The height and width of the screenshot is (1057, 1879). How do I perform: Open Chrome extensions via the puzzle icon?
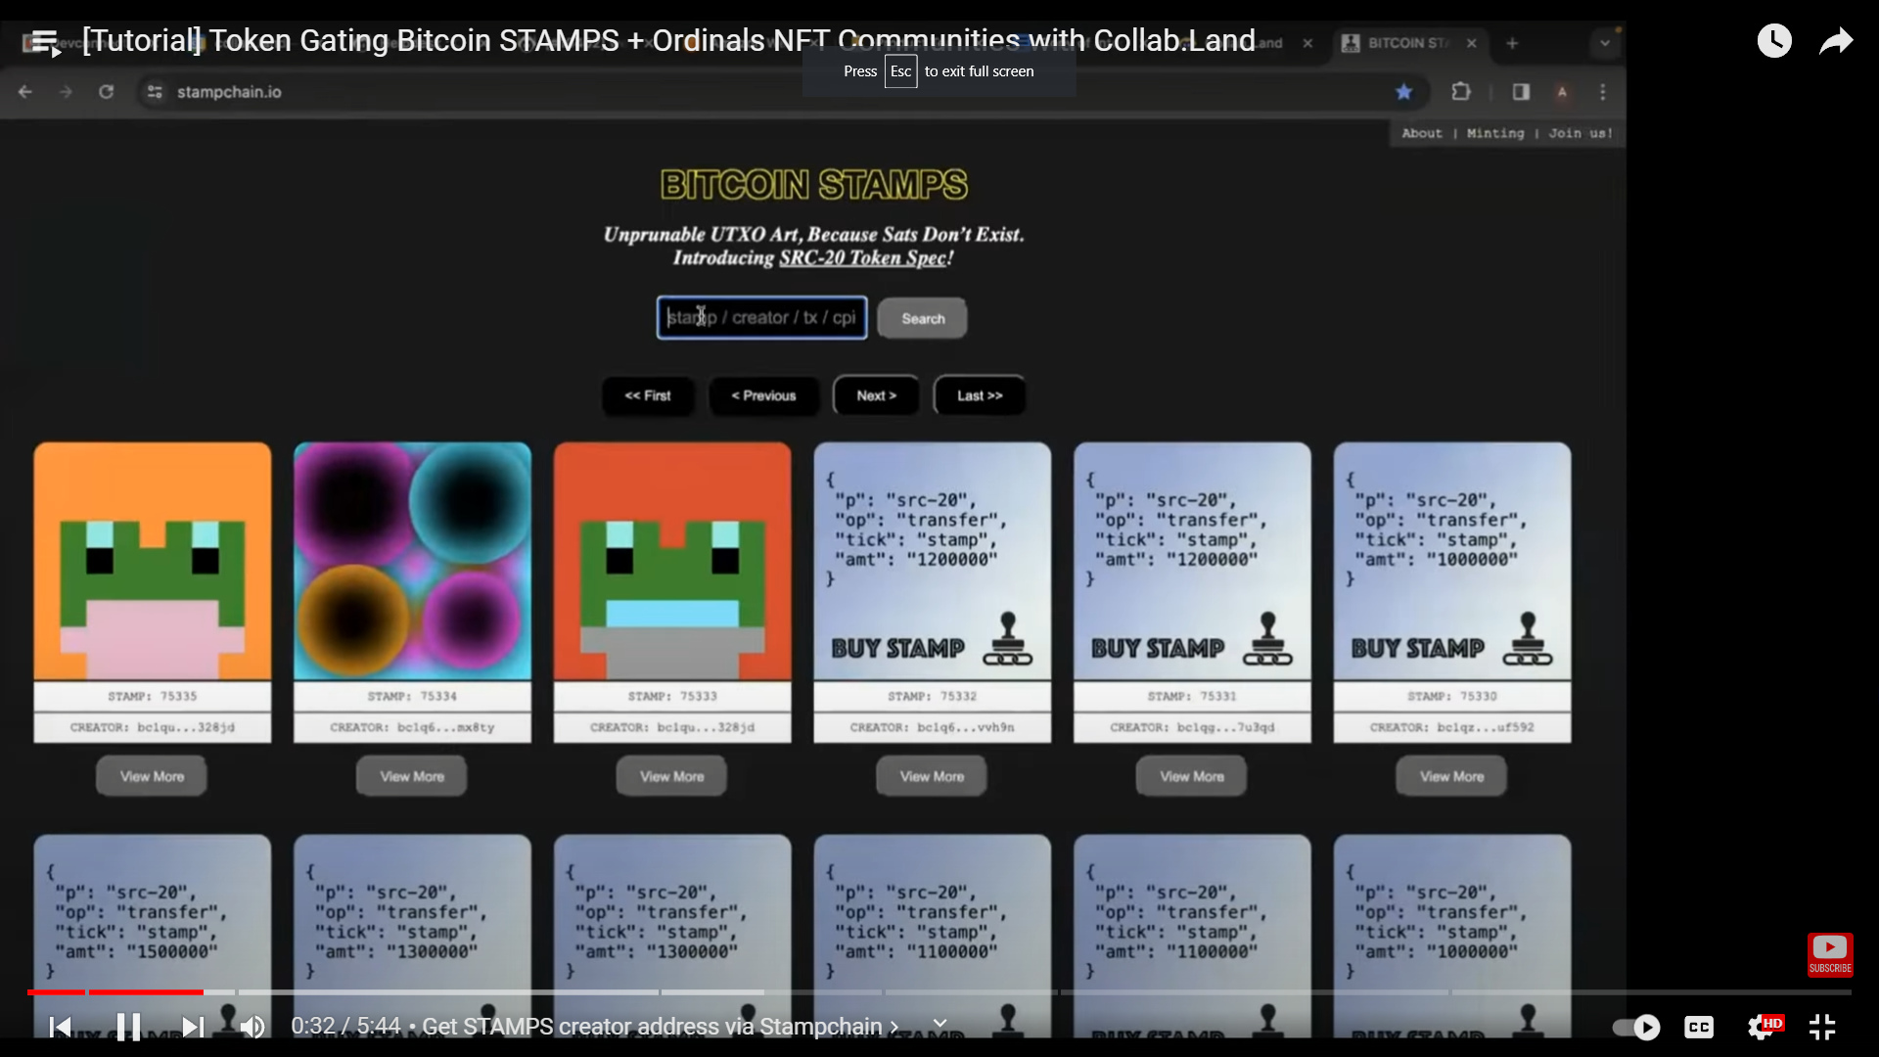tap(1460, 91)
